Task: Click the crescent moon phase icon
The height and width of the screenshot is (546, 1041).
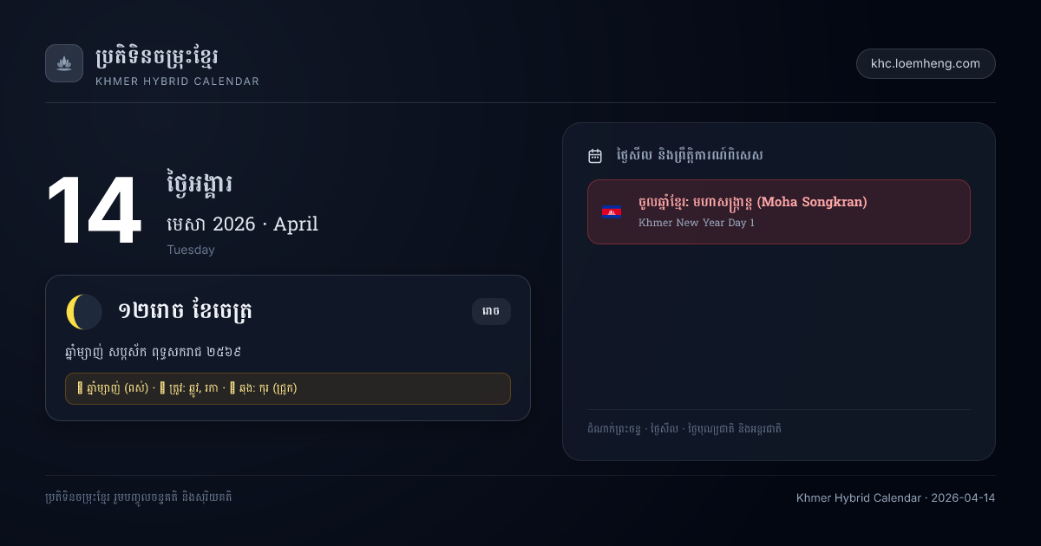Action: [84, 312]
